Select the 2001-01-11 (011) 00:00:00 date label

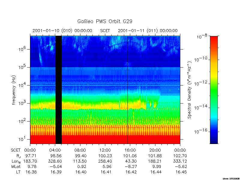click(148, 31)
